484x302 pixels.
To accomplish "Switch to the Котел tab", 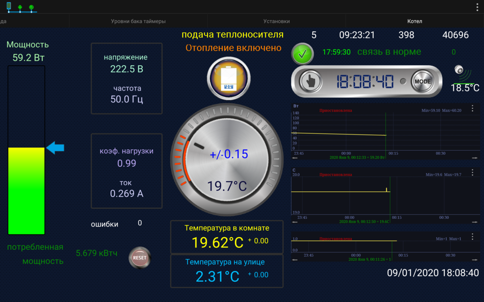I will coord(415,21).
